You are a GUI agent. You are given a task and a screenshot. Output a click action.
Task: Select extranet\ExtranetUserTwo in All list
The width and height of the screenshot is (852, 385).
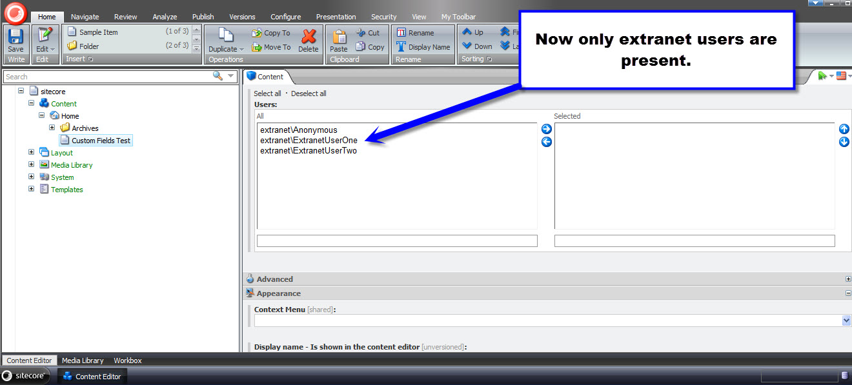(x=309, y=151)
